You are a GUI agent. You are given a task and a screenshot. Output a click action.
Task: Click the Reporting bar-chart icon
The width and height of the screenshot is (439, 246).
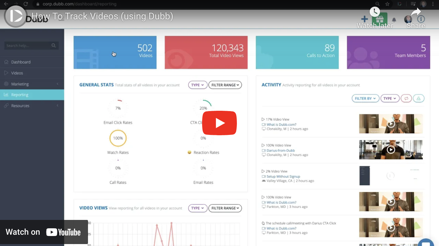[x=6, y=95]
